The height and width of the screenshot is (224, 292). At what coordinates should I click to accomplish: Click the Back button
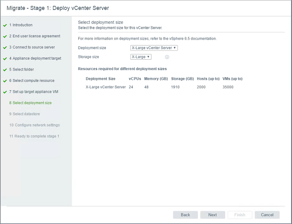coord(185,215)
